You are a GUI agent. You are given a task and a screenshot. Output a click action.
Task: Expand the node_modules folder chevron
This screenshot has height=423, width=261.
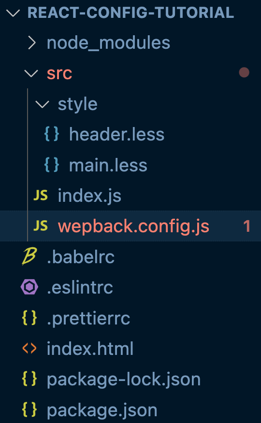[32, 43]
